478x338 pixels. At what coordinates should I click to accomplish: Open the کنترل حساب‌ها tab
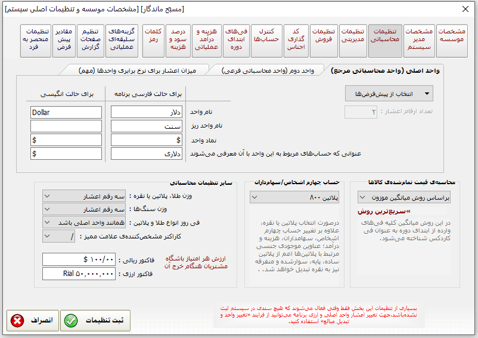(266, 41)
